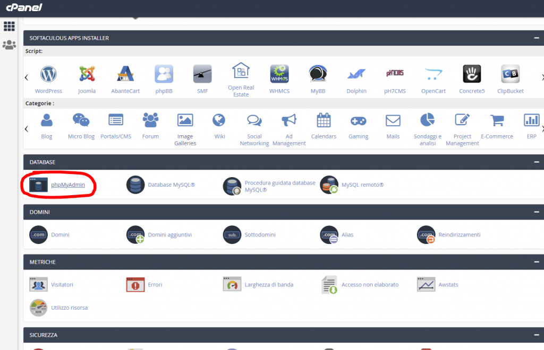Open the WordPress installer icon

[48, 74]
